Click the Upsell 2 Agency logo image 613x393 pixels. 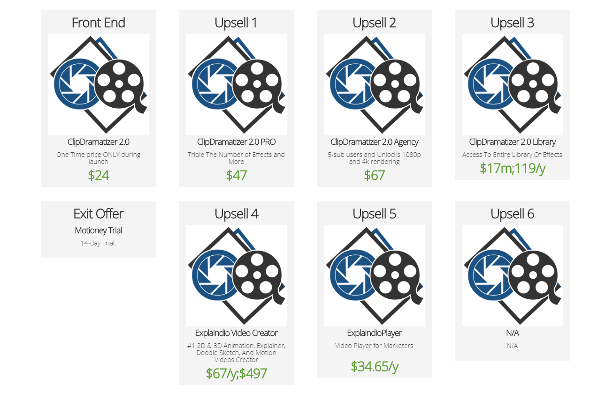[375, 85]
